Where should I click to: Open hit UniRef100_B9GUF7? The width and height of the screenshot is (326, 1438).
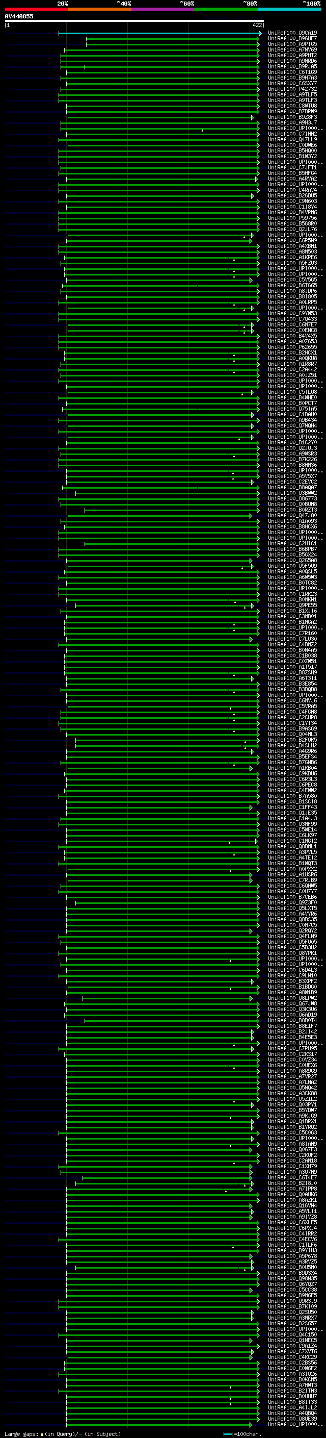[x=292, y=39]
